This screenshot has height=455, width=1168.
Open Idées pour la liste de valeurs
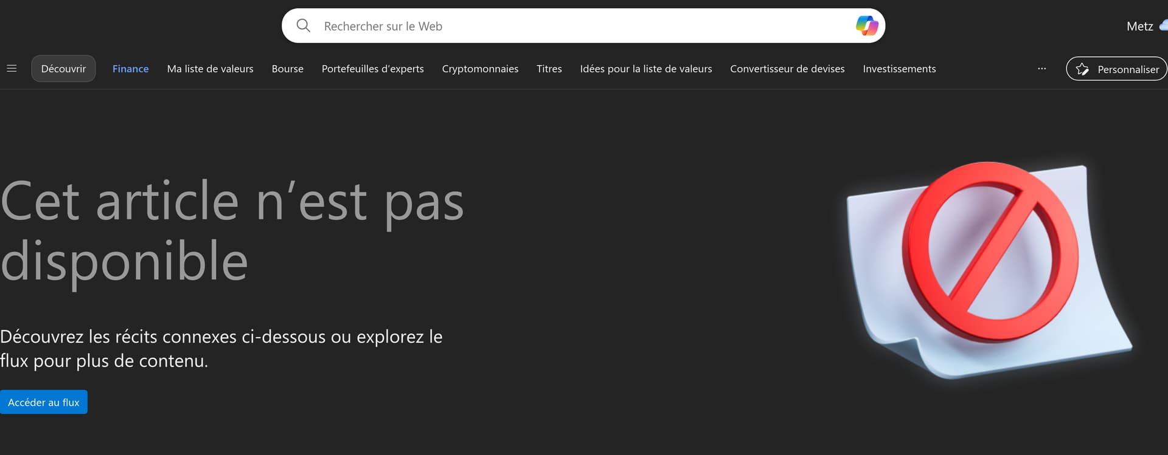[x=645, y=69]
